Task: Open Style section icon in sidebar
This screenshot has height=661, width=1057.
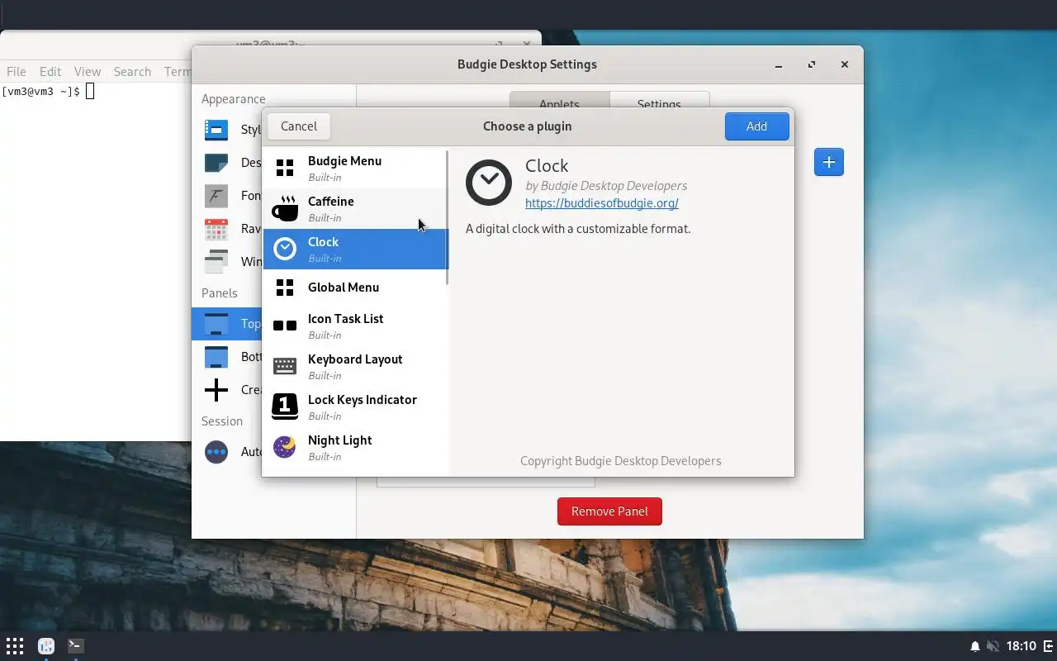Action: pyautogui.click(x=216, y=130)
